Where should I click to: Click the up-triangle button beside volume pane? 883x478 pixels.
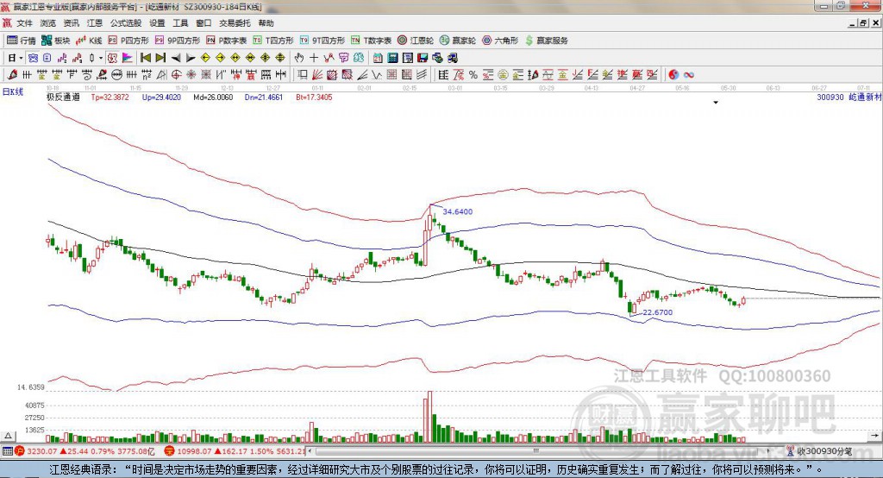[8, 436]
